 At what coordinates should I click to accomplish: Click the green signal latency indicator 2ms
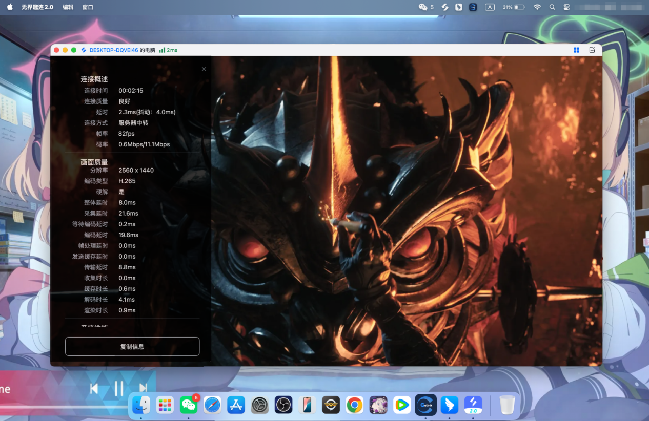click(168, 50)
